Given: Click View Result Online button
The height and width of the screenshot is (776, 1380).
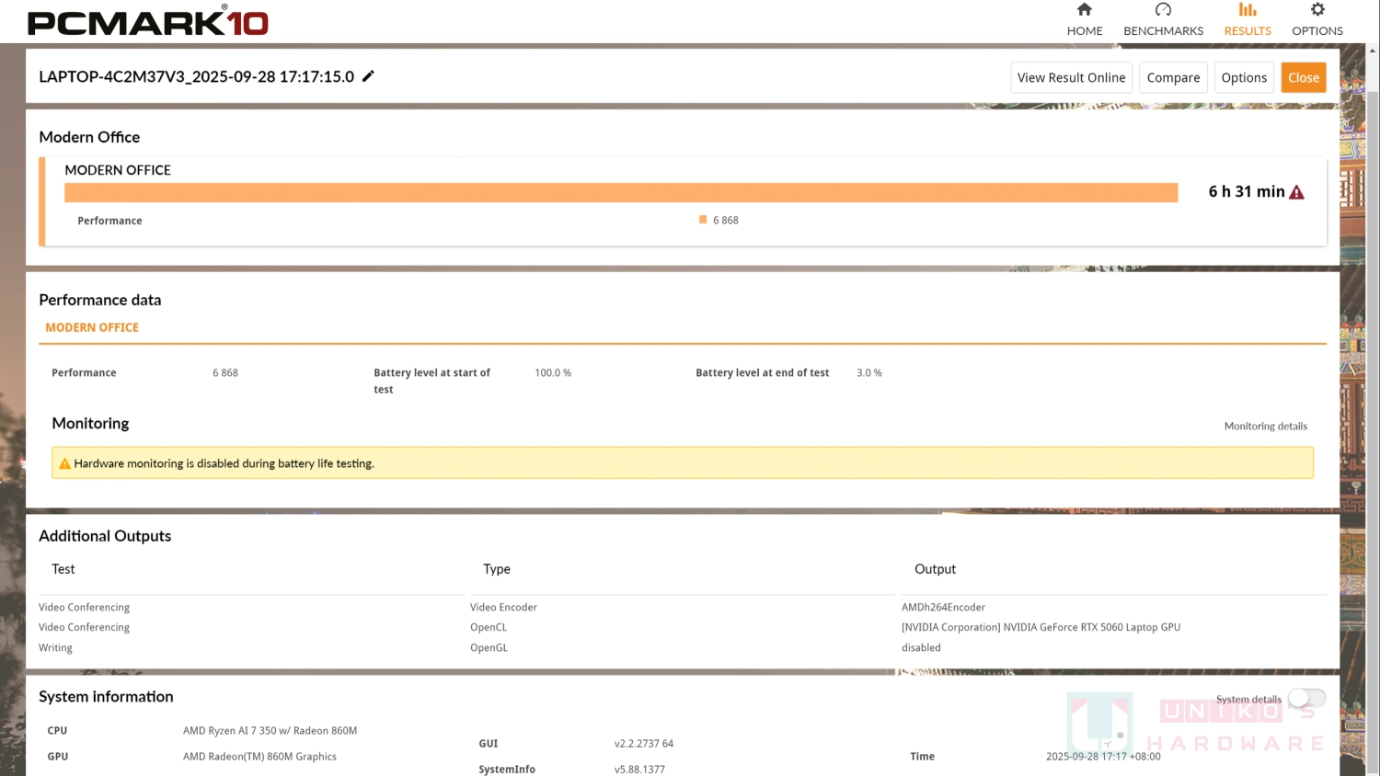Looking at the screenshot, I should pos(1071,78).
